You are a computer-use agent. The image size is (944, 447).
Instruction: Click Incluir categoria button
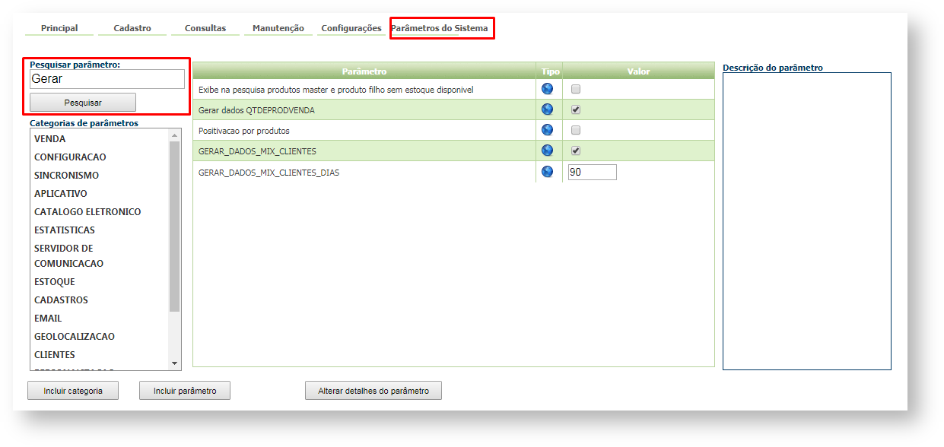(73, 391)
